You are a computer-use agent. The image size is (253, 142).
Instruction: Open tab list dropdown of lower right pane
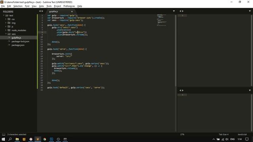pos(250,90)
